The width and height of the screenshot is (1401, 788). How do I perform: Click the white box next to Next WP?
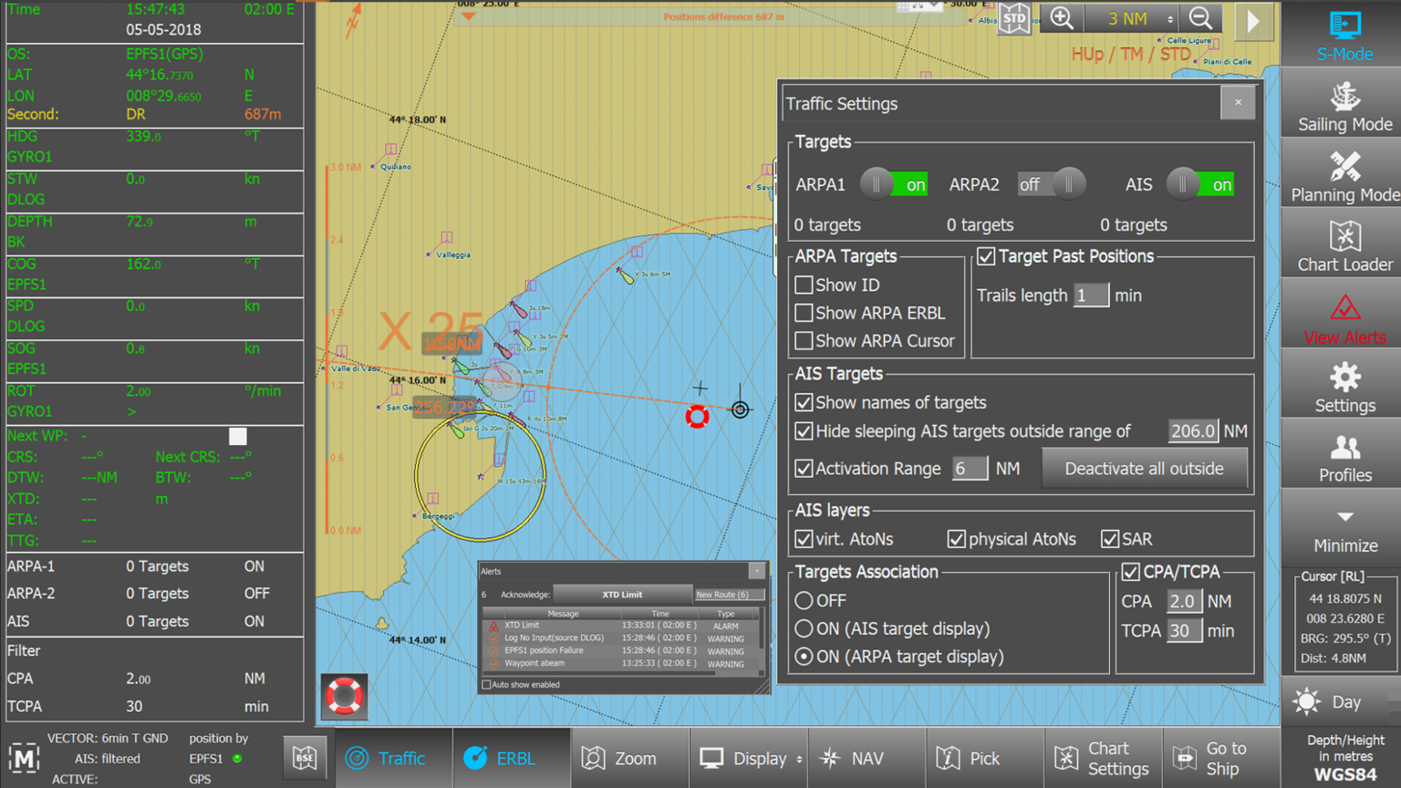coord(238,436)
